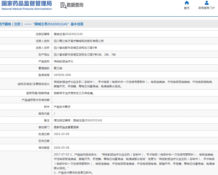Viewport: 218px width, 175px height.
Task: Click the 管理类别 row label
Action: pyautogui.click(x=44, y=68)
